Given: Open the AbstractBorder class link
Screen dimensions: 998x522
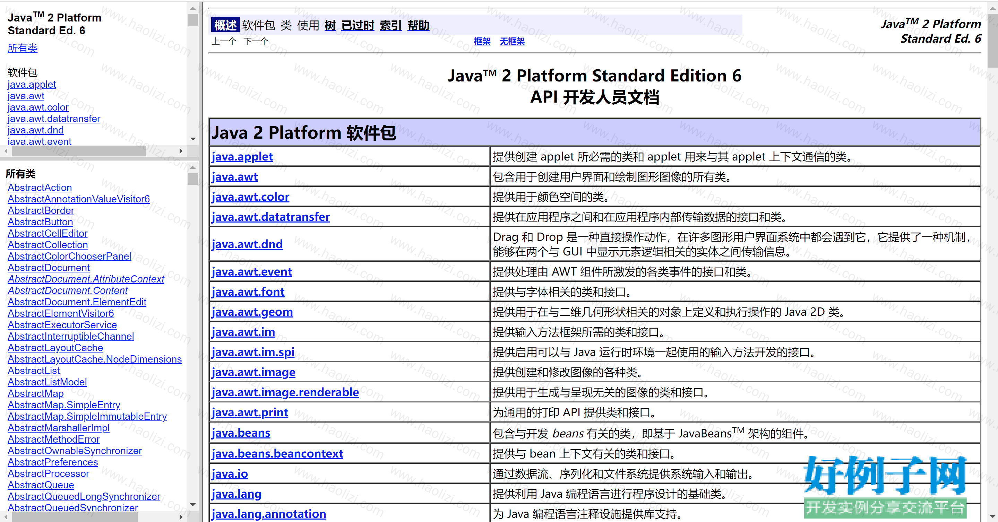Looking at the screenshot, I should [x=41, y=211].
